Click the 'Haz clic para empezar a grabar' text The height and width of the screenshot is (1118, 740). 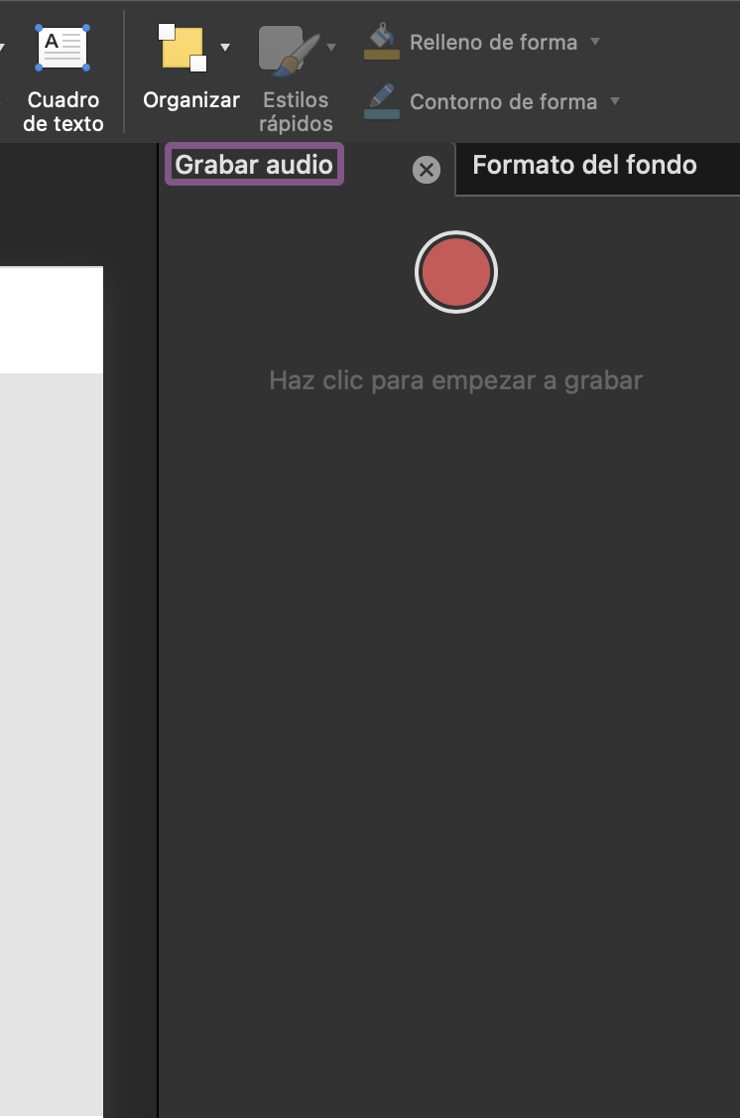[x=456, y=380]
